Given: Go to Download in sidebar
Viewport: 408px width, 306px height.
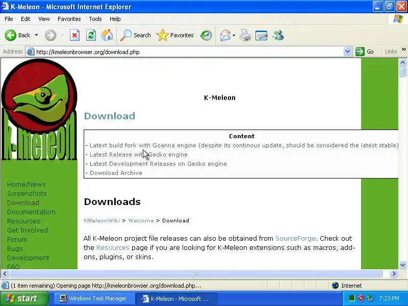Looking at the screenshot, I should pyautogui.click(x=23, y=202).
